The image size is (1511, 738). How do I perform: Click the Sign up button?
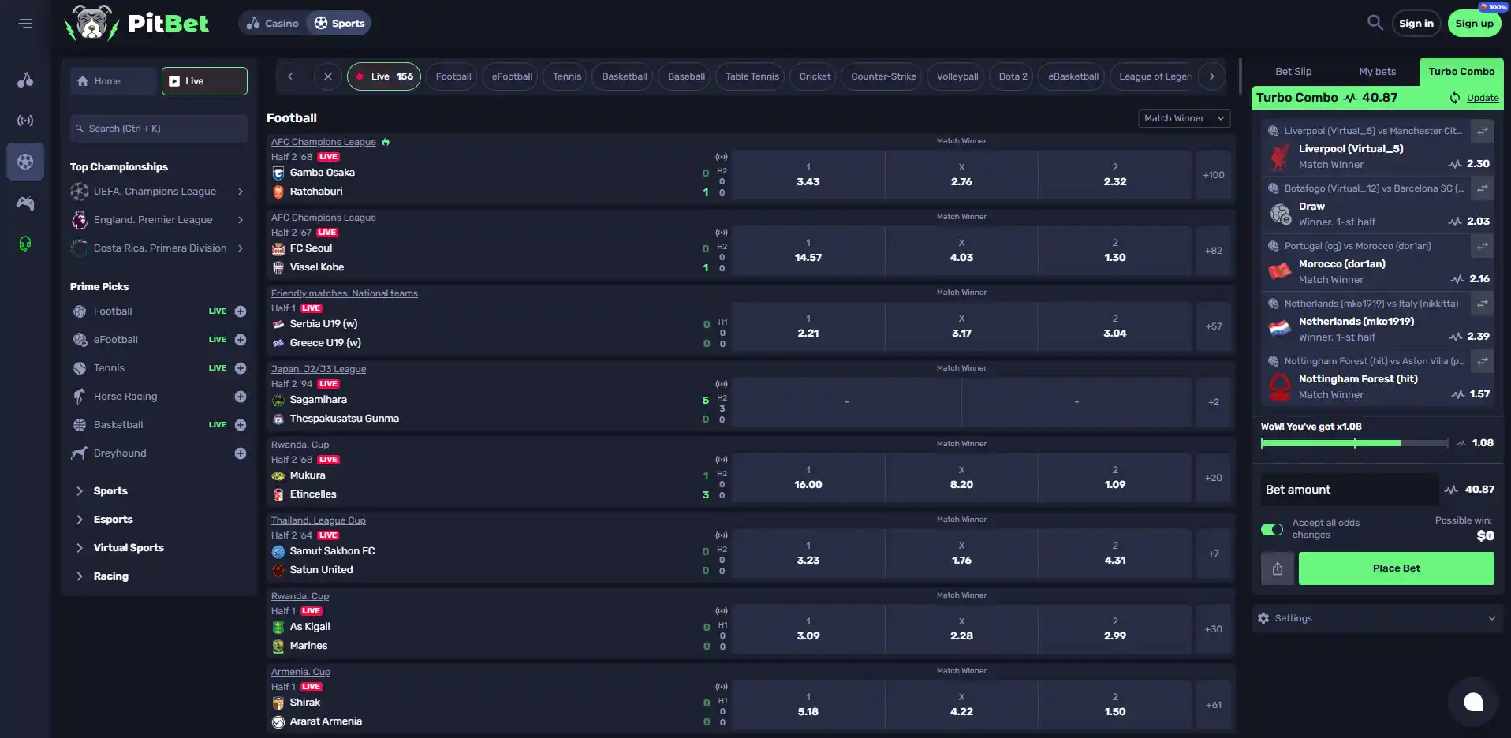1474,24
